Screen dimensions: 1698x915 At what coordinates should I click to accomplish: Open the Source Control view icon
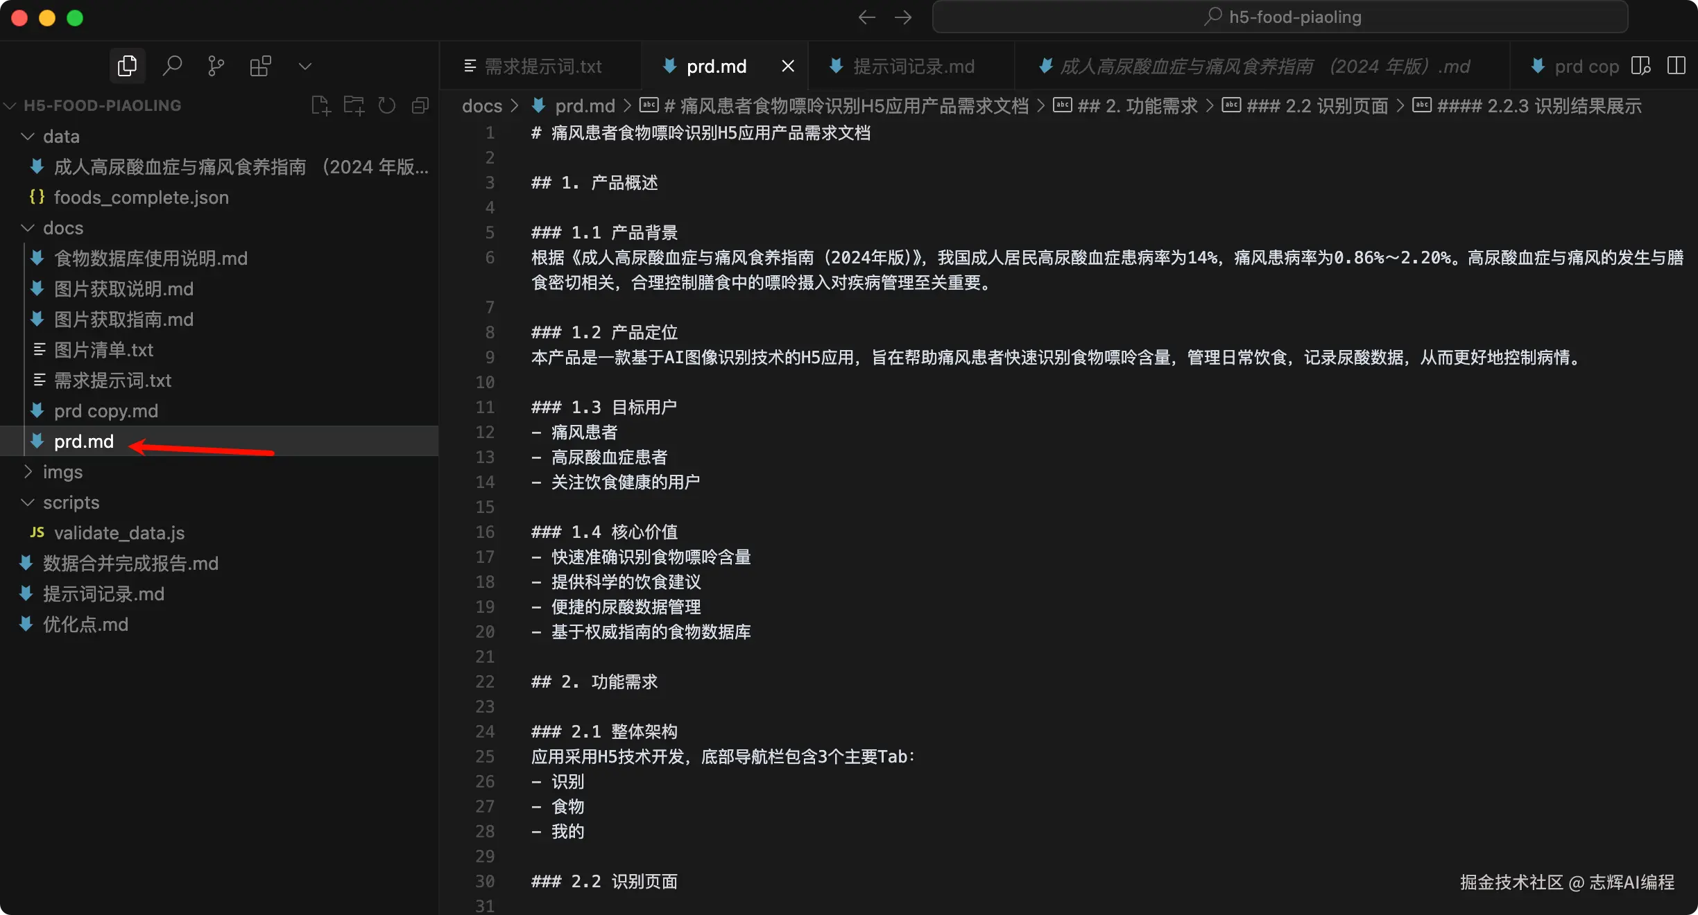[216, 67]
